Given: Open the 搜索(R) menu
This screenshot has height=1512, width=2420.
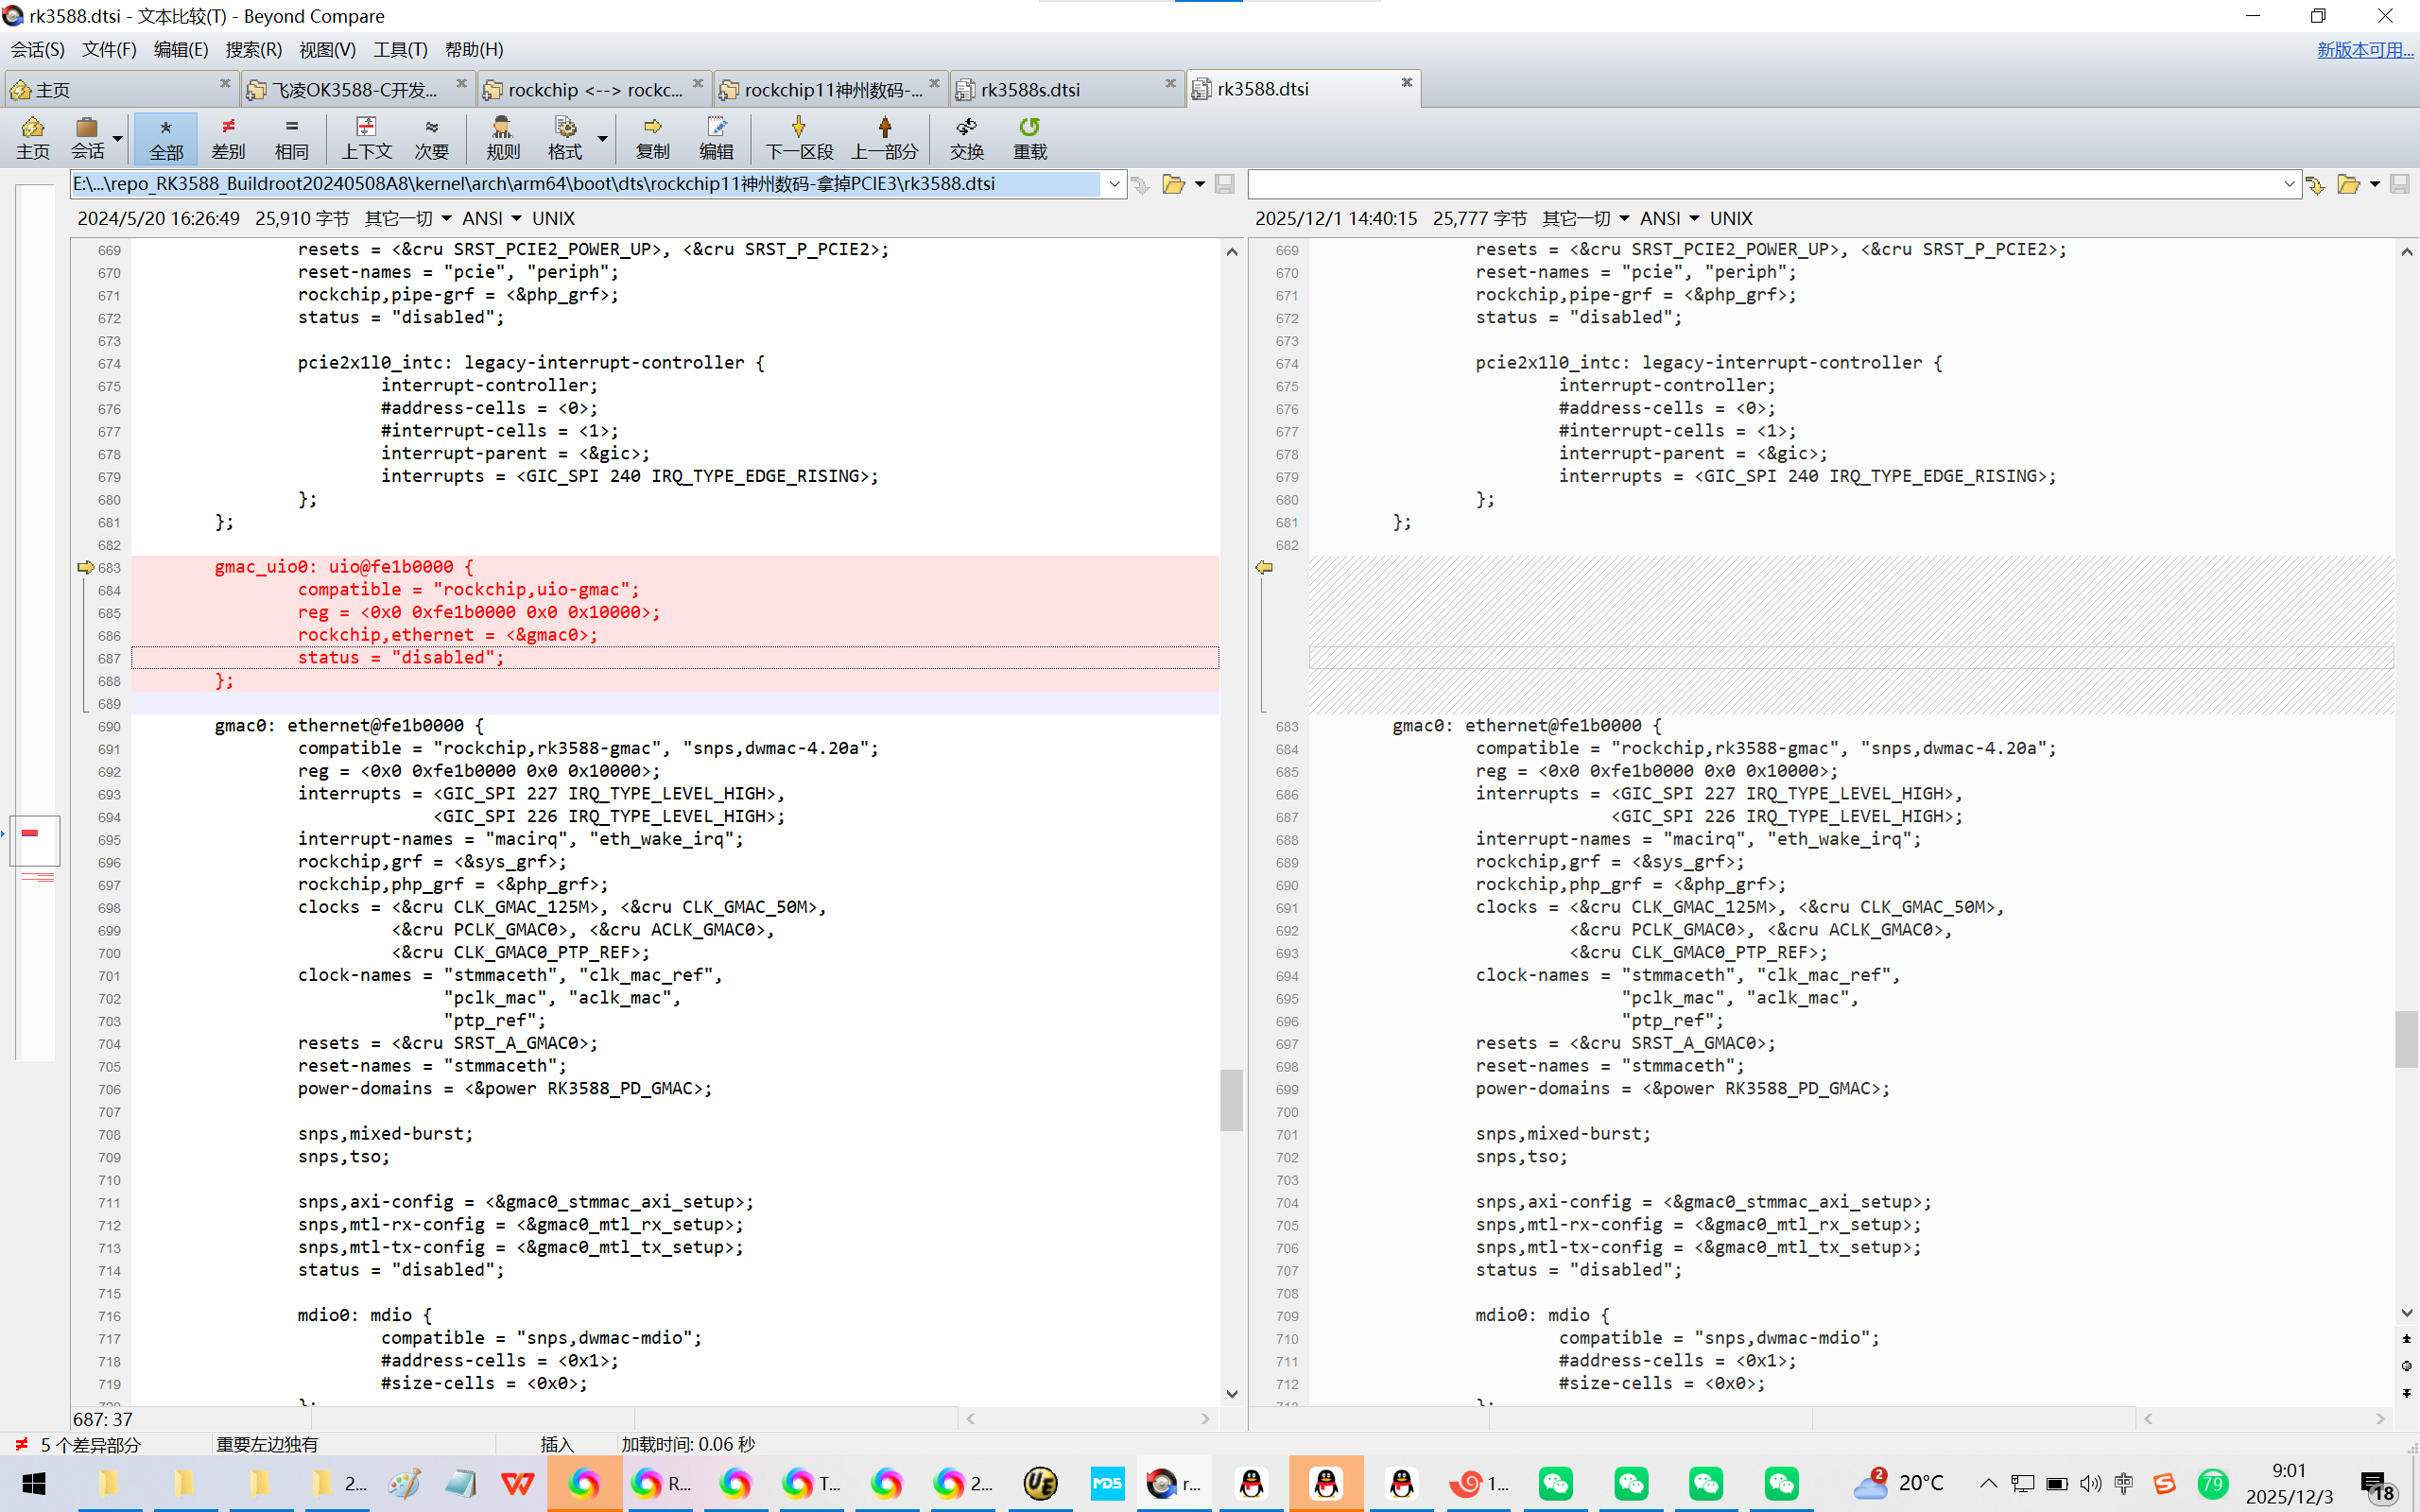Looking at the screenshot, I should pyautogui.click(x=253, y=49).
